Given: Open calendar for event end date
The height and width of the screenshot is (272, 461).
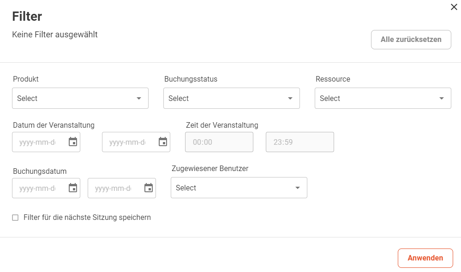Looking at the screenshot, I should point(163,142).
